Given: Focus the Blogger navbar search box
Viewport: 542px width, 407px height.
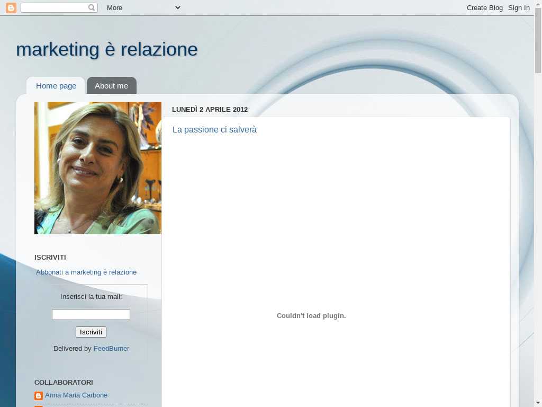Looking at the screenshot, I should (x=59, y=7).
